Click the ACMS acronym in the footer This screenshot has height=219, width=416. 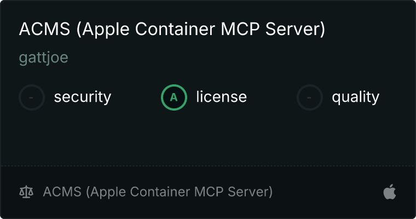tap(62, 192)
